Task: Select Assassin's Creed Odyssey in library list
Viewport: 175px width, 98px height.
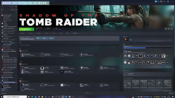Action: coord(9,28)
